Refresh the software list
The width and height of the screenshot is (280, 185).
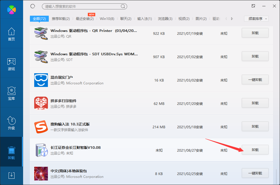coord(33,6)
